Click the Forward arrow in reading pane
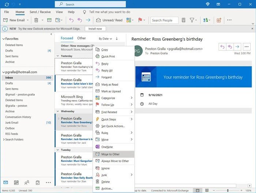The height and width of the screenshot is (193, 256). click(237, 46)
